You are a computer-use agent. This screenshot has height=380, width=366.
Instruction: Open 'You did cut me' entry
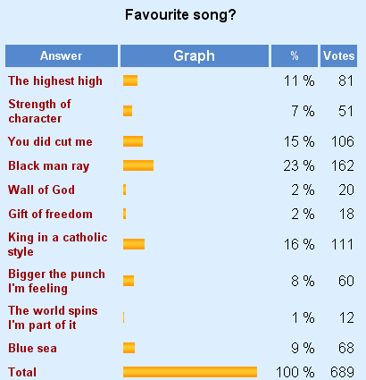[x=50, y=141]
